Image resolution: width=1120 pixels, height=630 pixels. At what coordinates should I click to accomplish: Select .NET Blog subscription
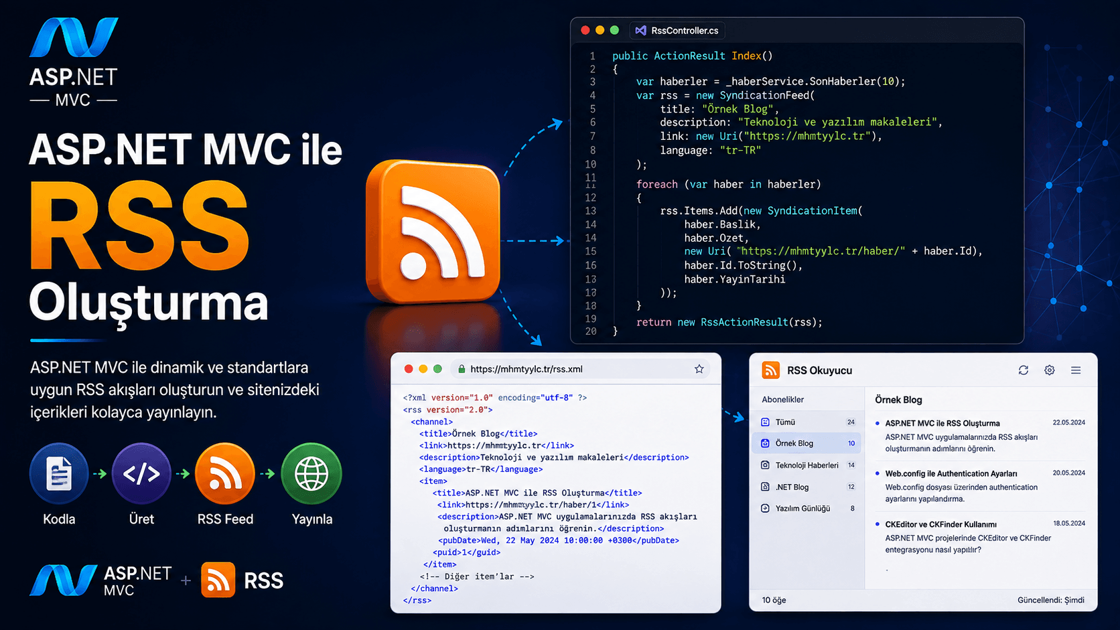pos(808,487)
